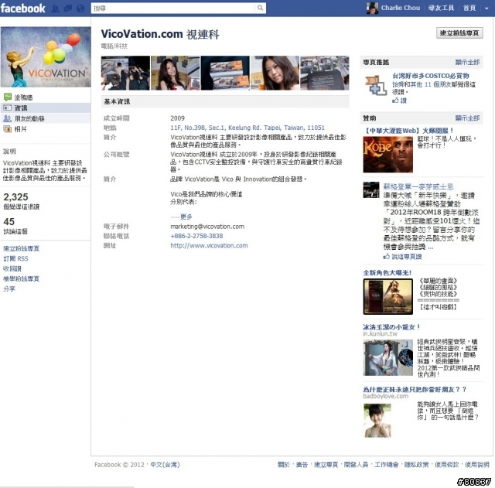Click the 45 talking about this count
Image resolution: width=495 pixels, height=488 pixels.
[x=9, y=222]
